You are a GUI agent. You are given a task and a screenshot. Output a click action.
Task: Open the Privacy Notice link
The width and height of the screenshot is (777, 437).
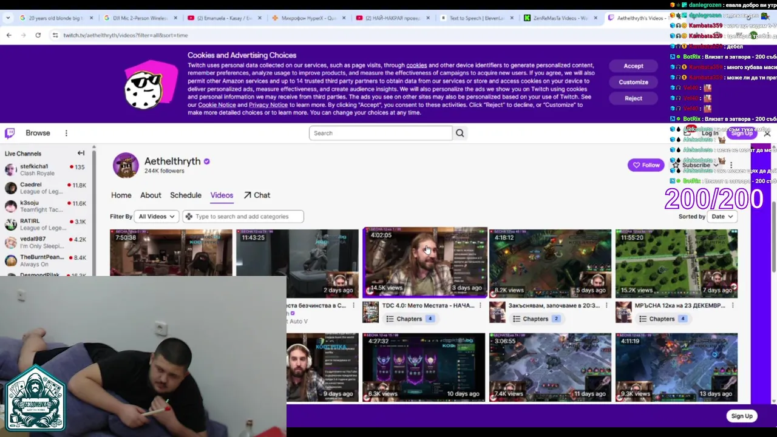pos(268,105)
